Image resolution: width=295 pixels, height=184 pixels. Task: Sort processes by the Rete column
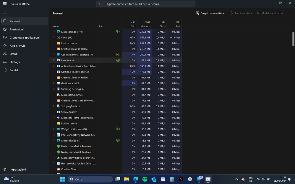coord(174,24)
